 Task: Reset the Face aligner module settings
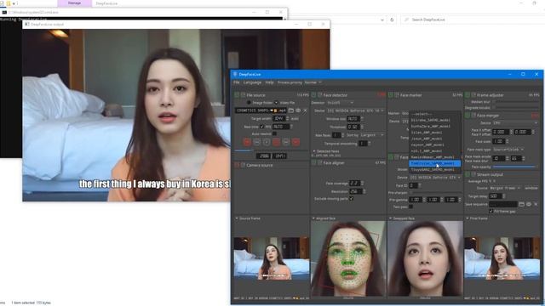click(x=320, y=162)
